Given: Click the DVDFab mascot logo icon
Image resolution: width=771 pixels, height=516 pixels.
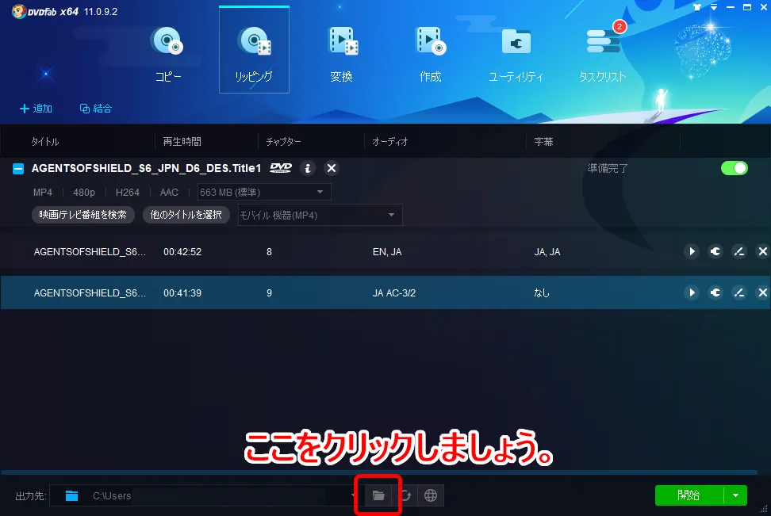Looking at the screenshot, I should [x=19, y=11].
